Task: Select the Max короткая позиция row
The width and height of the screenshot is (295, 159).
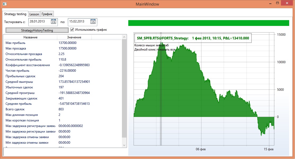Action: click(63, 120)
